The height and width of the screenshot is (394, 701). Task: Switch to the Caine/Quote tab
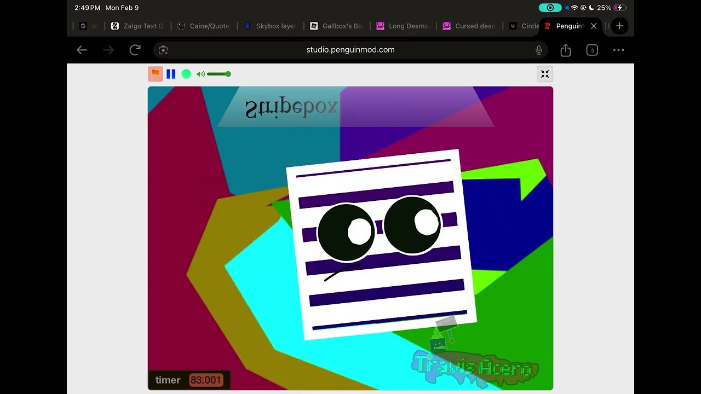point(204,26)
